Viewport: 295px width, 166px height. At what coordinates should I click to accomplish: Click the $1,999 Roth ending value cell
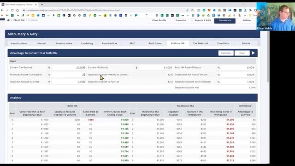(x=125, y=160)
